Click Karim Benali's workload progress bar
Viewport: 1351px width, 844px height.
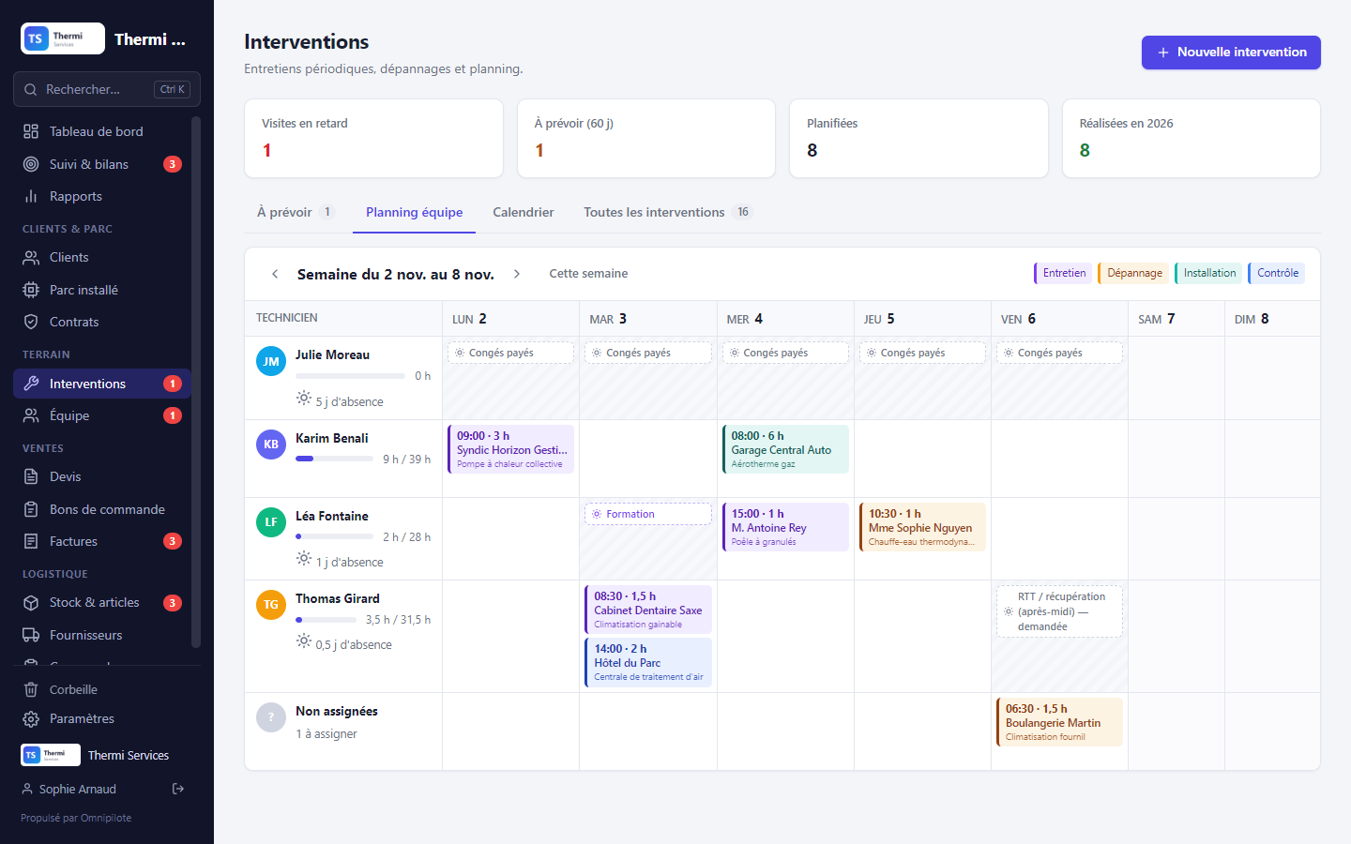tap(334, 459)
